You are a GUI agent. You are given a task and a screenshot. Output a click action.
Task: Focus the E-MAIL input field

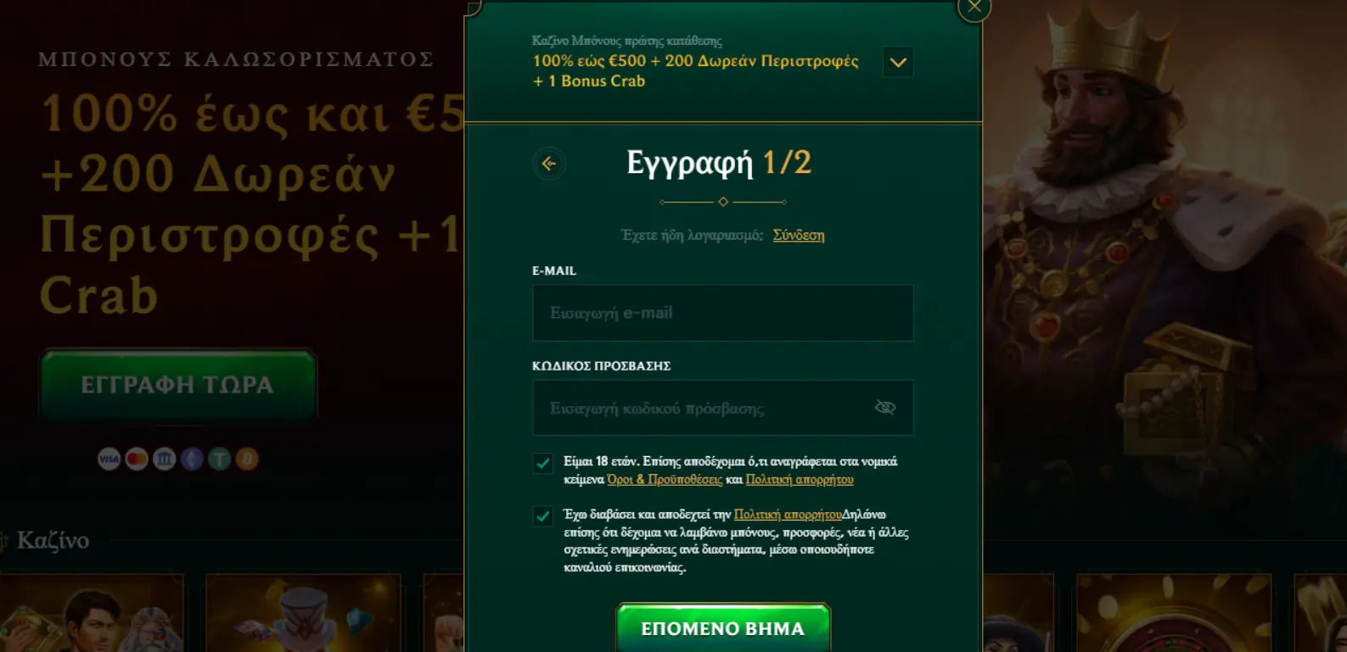pyautogui.click(x=723, y=313)
